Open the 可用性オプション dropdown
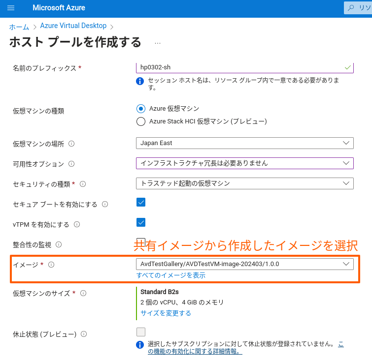Image resolution: width=372 pixels, height=361 pixels. 245,163
